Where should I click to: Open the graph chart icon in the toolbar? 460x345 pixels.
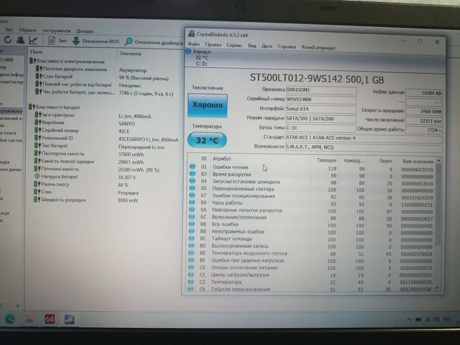34,40
